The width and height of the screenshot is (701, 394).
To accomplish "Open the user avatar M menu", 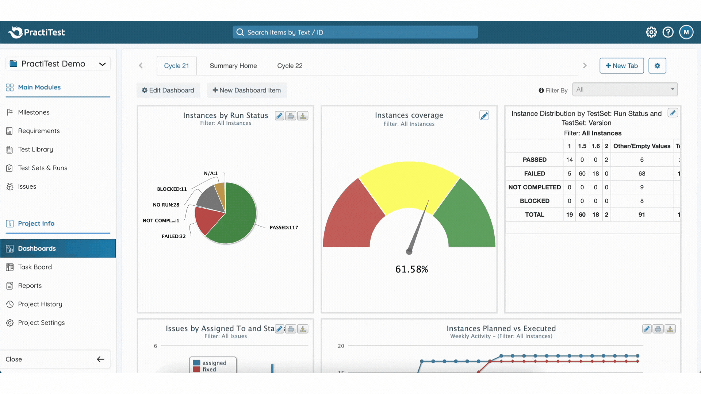I will coord(686,32).
